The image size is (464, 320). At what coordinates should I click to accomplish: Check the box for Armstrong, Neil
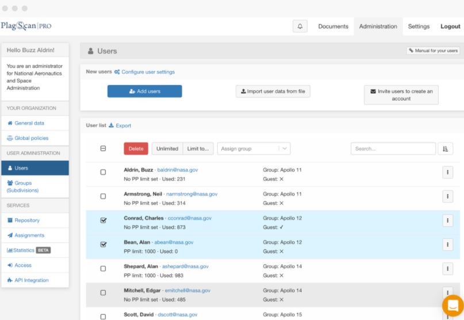click(103, 196)
